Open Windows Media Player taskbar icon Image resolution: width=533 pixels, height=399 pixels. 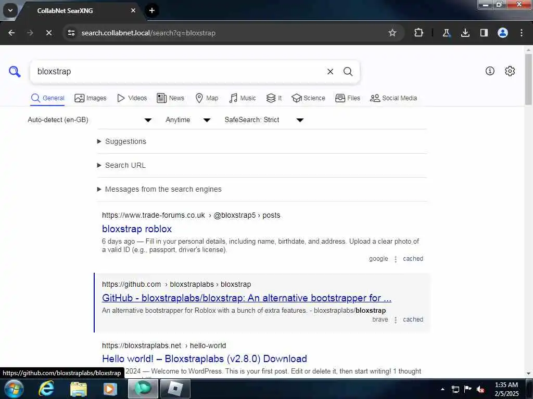click(110, 389)
